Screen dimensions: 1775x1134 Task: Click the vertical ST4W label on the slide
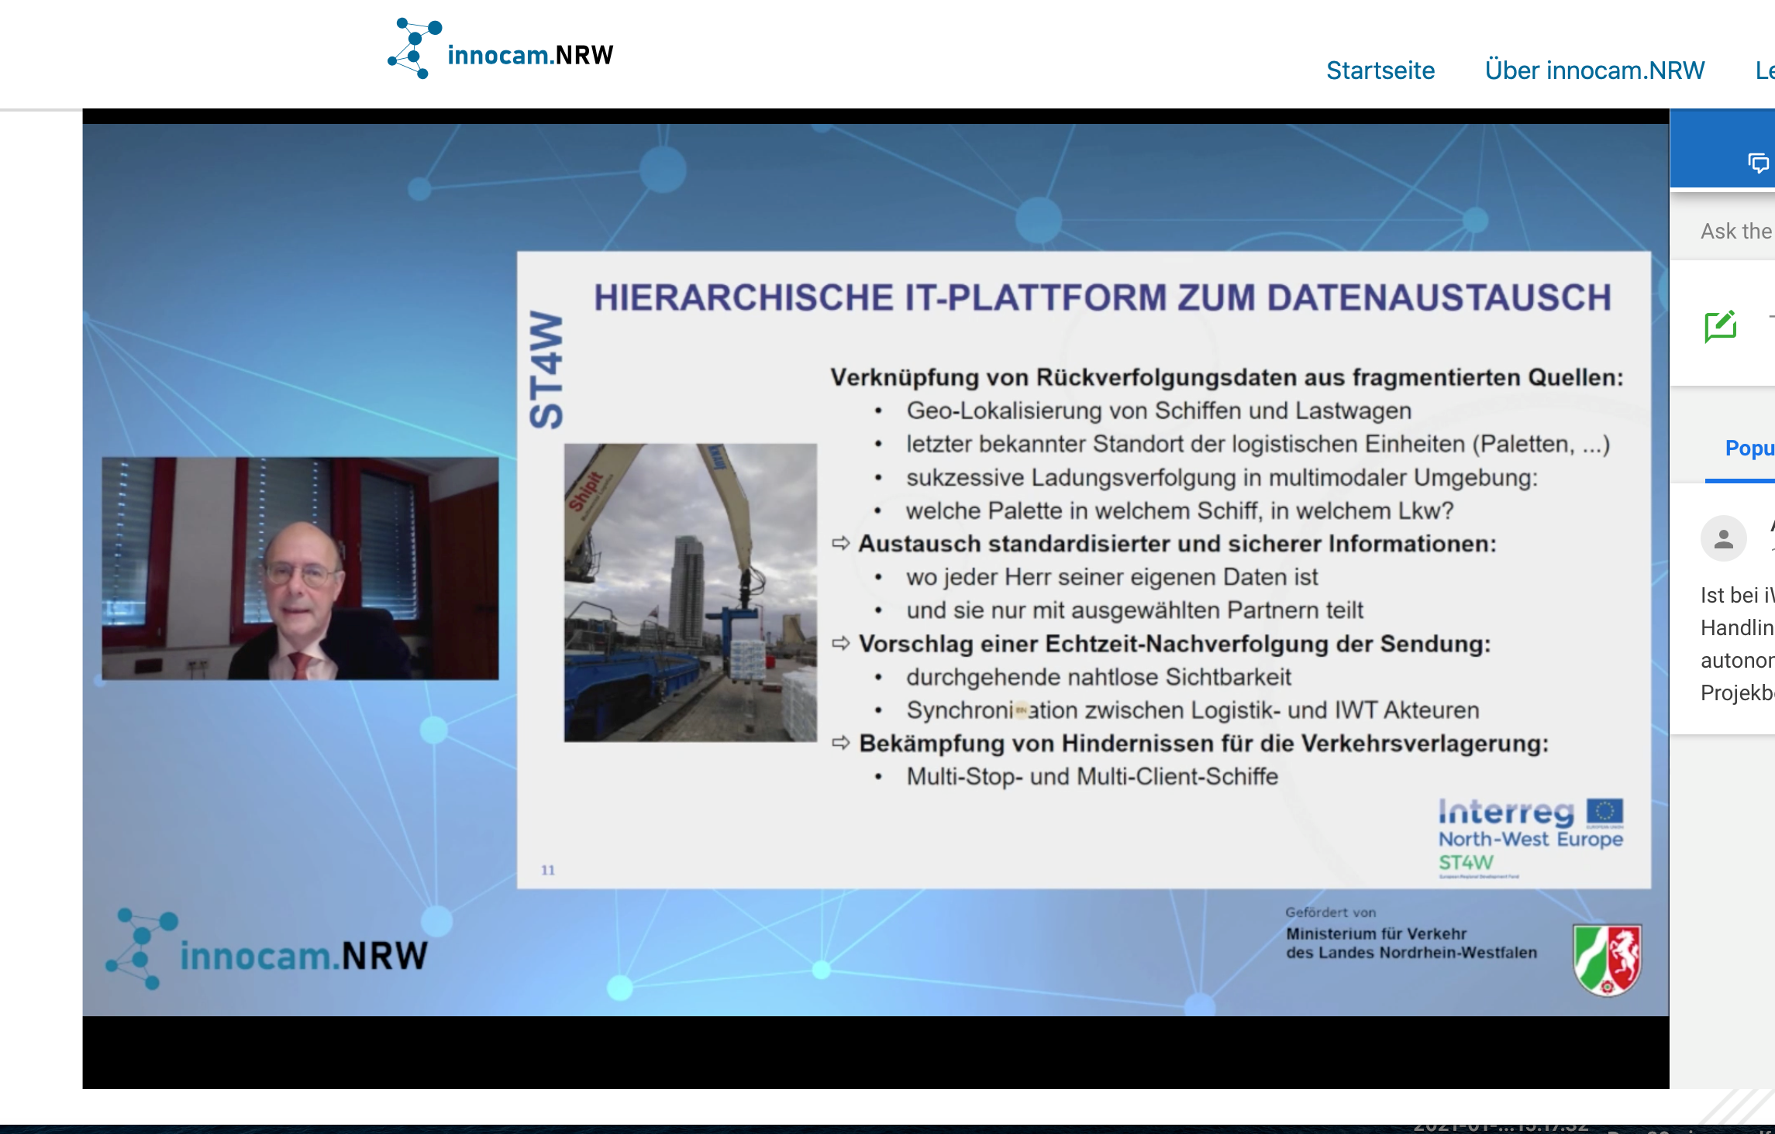(546, 369)
